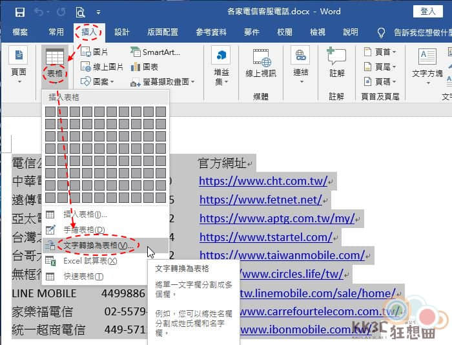The image size is (452, 345).
Task: Choose 插入表格(I)... menu item
Action: coord(105,214)
